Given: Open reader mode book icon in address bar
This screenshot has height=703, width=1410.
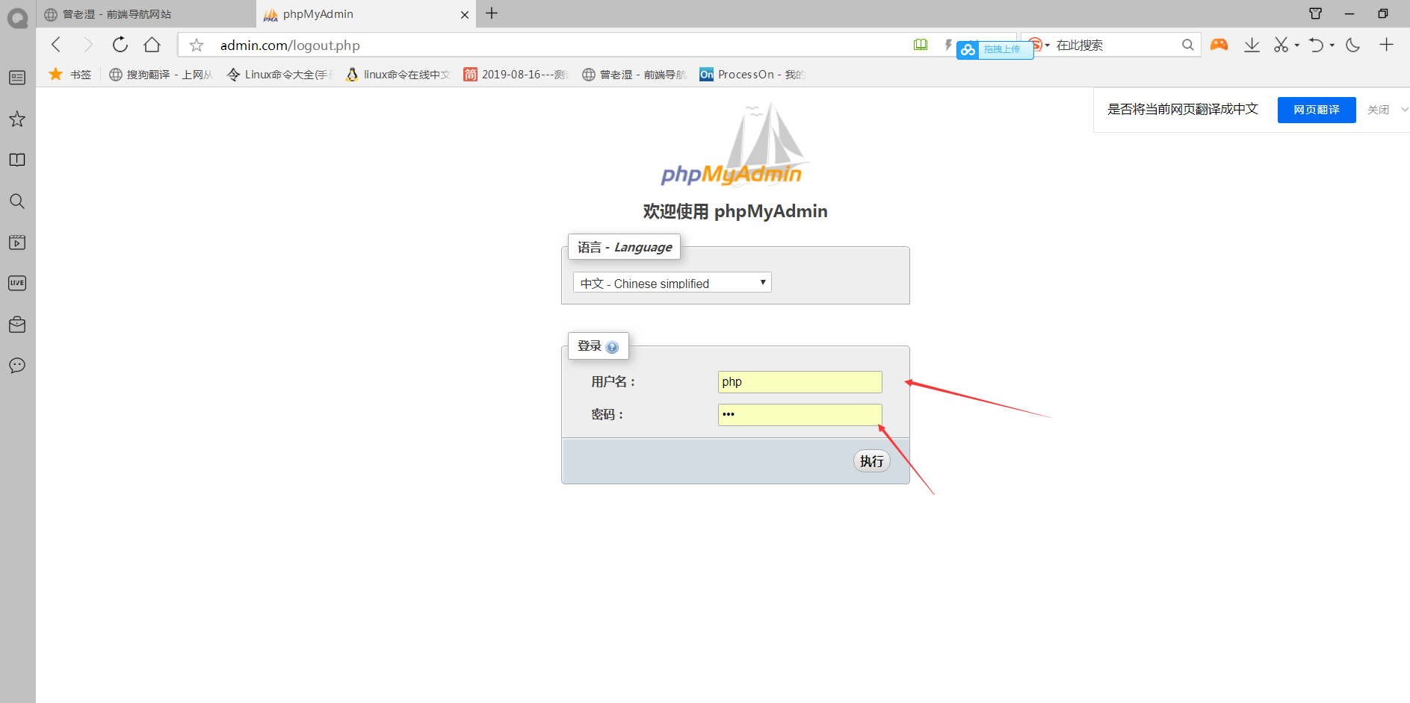Looking at the screenshot, I should pos(921,45).
